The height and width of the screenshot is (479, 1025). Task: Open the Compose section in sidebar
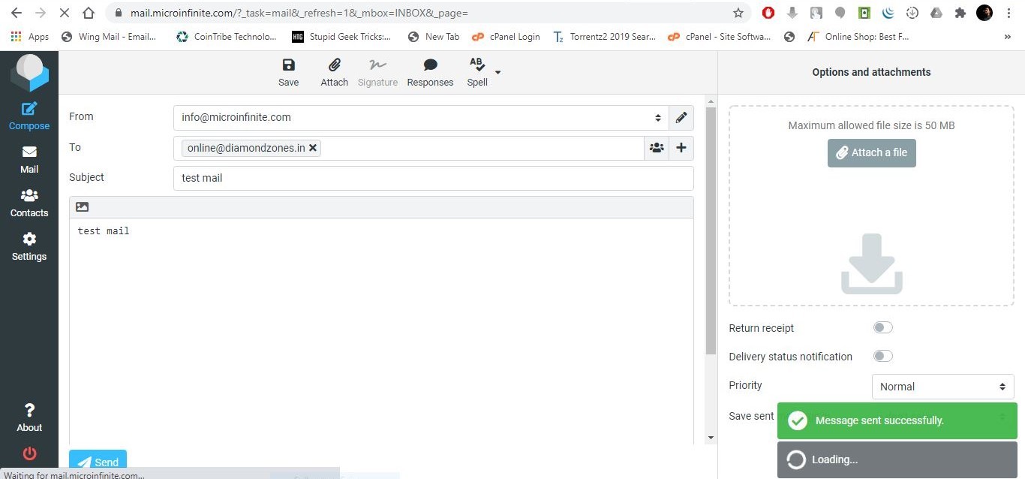[x=29, y=116]
